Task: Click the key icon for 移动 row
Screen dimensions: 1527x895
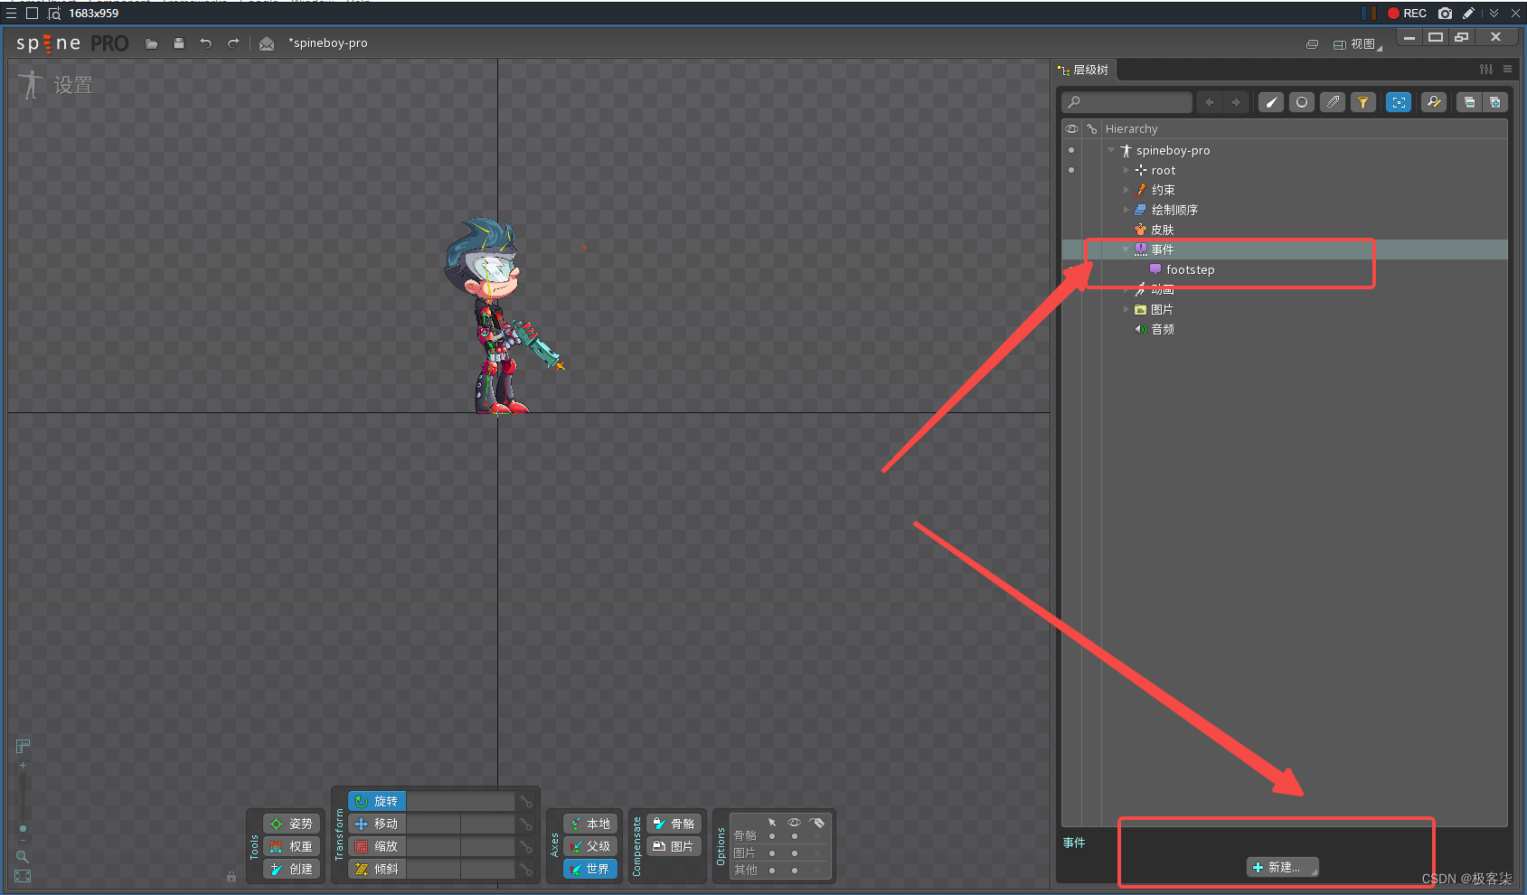Action: pos(525,824)
